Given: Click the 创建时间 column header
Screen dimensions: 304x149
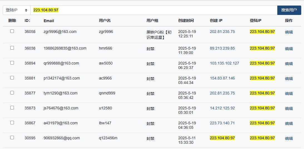Looking at the screenshot, I should (x=186, y=21).
